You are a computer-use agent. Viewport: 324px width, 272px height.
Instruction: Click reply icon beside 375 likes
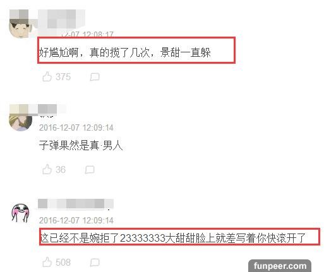(95, 77)
